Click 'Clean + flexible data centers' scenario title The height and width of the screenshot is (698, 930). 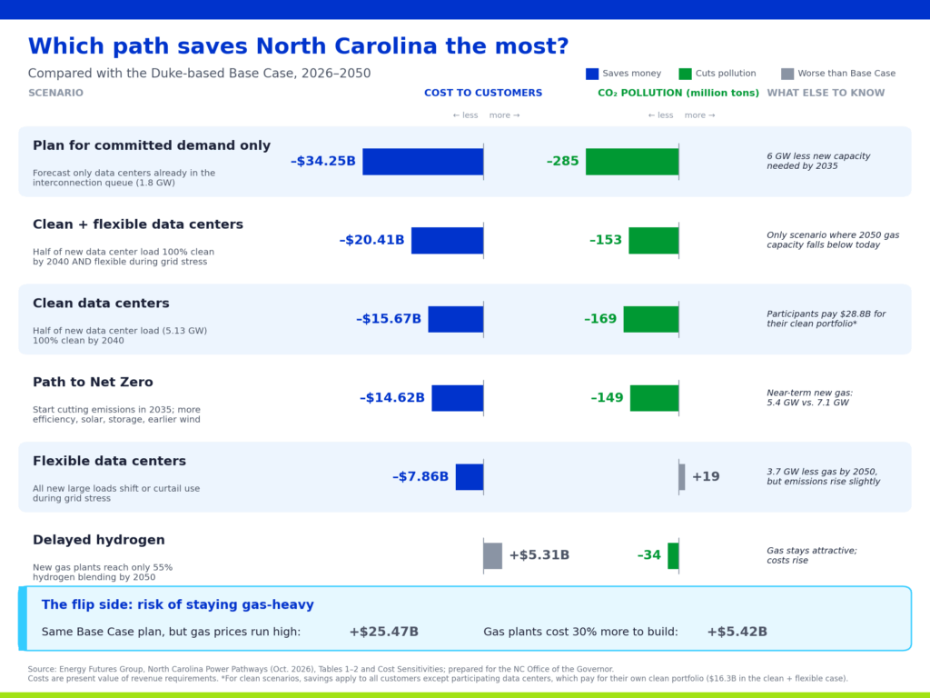(138, 224)
